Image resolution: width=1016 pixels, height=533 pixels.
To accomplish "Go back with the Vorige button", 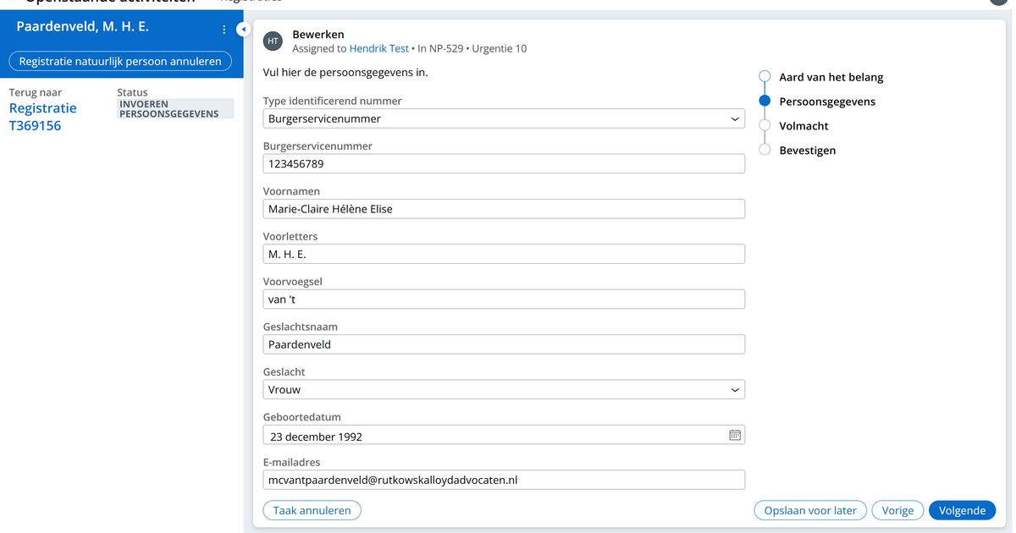I will [x=897, y=510].
